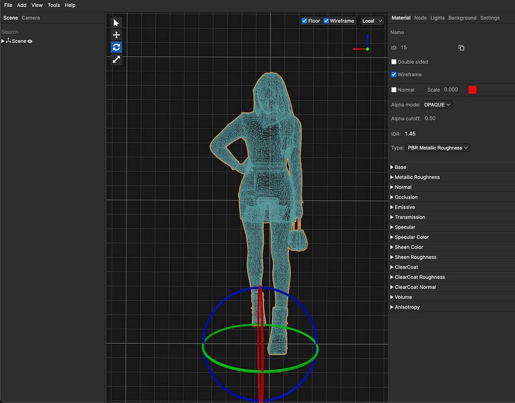Viewport: 515px width, 403px height.
Task: Open the PBR Metallic Roughness type dropdown
Action: click(x=438, y=148)
